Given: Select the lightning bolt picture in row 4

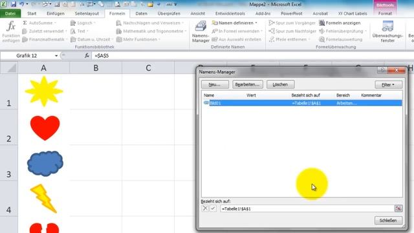Looking at the screenshot, I should pyautogui.click(x=43, y=199).
